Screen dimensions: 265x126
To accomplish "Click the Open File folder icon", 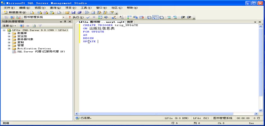I will (67, 13).
